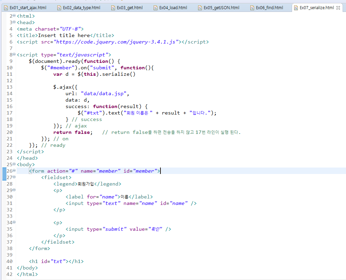Click the legend text 회원가입
Screen dimensions: 346x280
point(86,184)
